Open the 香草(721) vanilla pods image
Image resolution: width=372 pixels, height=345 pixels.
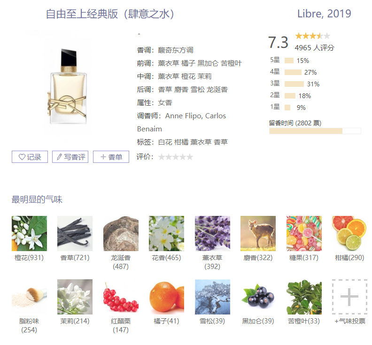(75, 233)
